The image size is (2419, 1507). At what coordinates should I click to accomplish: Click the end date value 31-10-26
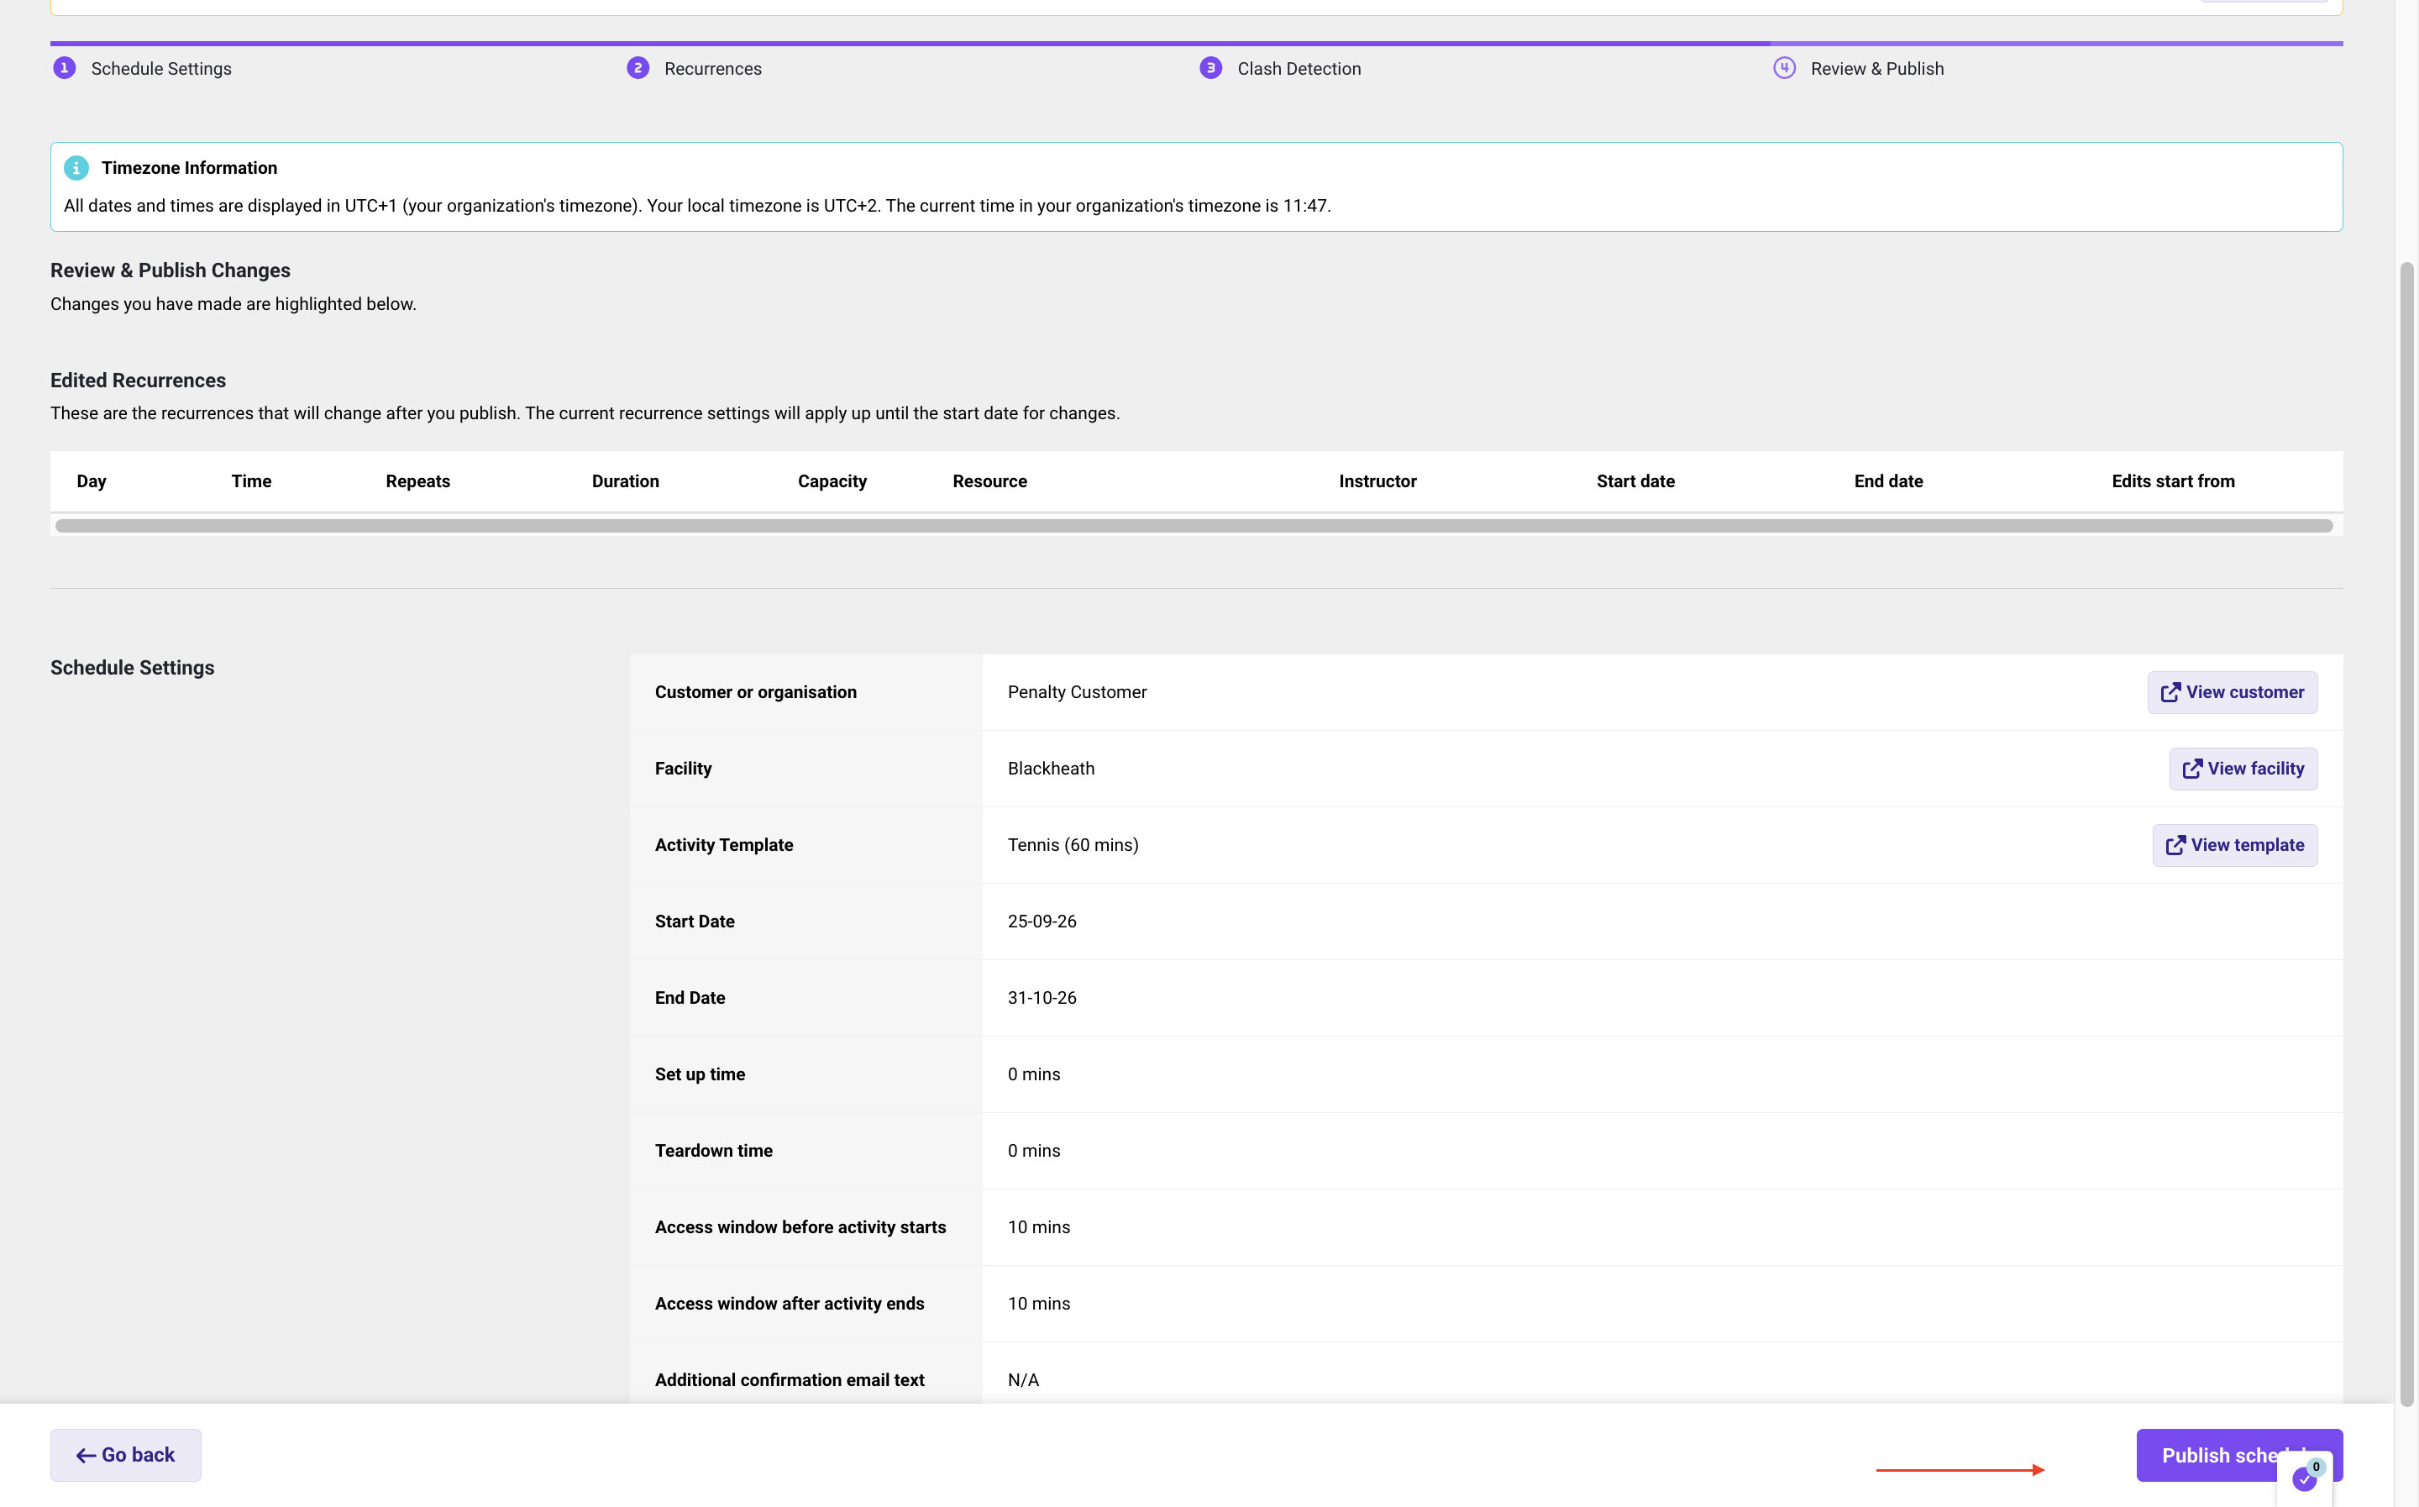pos(1042,998)
